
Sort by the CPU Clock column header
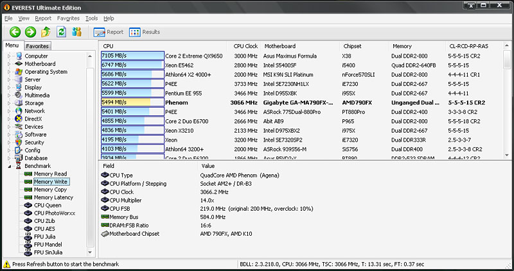click(245, 46)
